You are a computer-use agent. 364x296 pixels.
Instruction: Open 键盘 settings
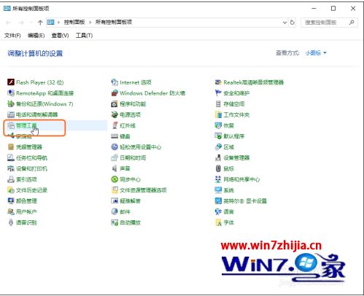tap(121, 136)
